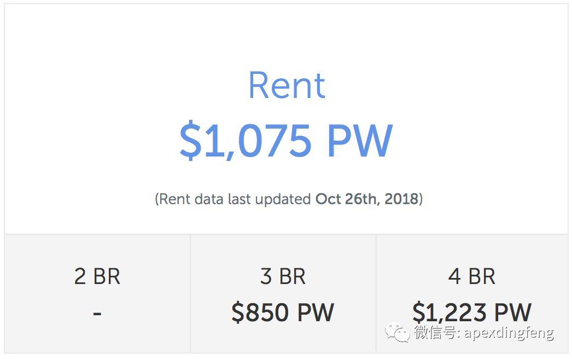Select the $1,075 PW median rent figure
The image size is (572, 359).
click(x=286, y=140)
